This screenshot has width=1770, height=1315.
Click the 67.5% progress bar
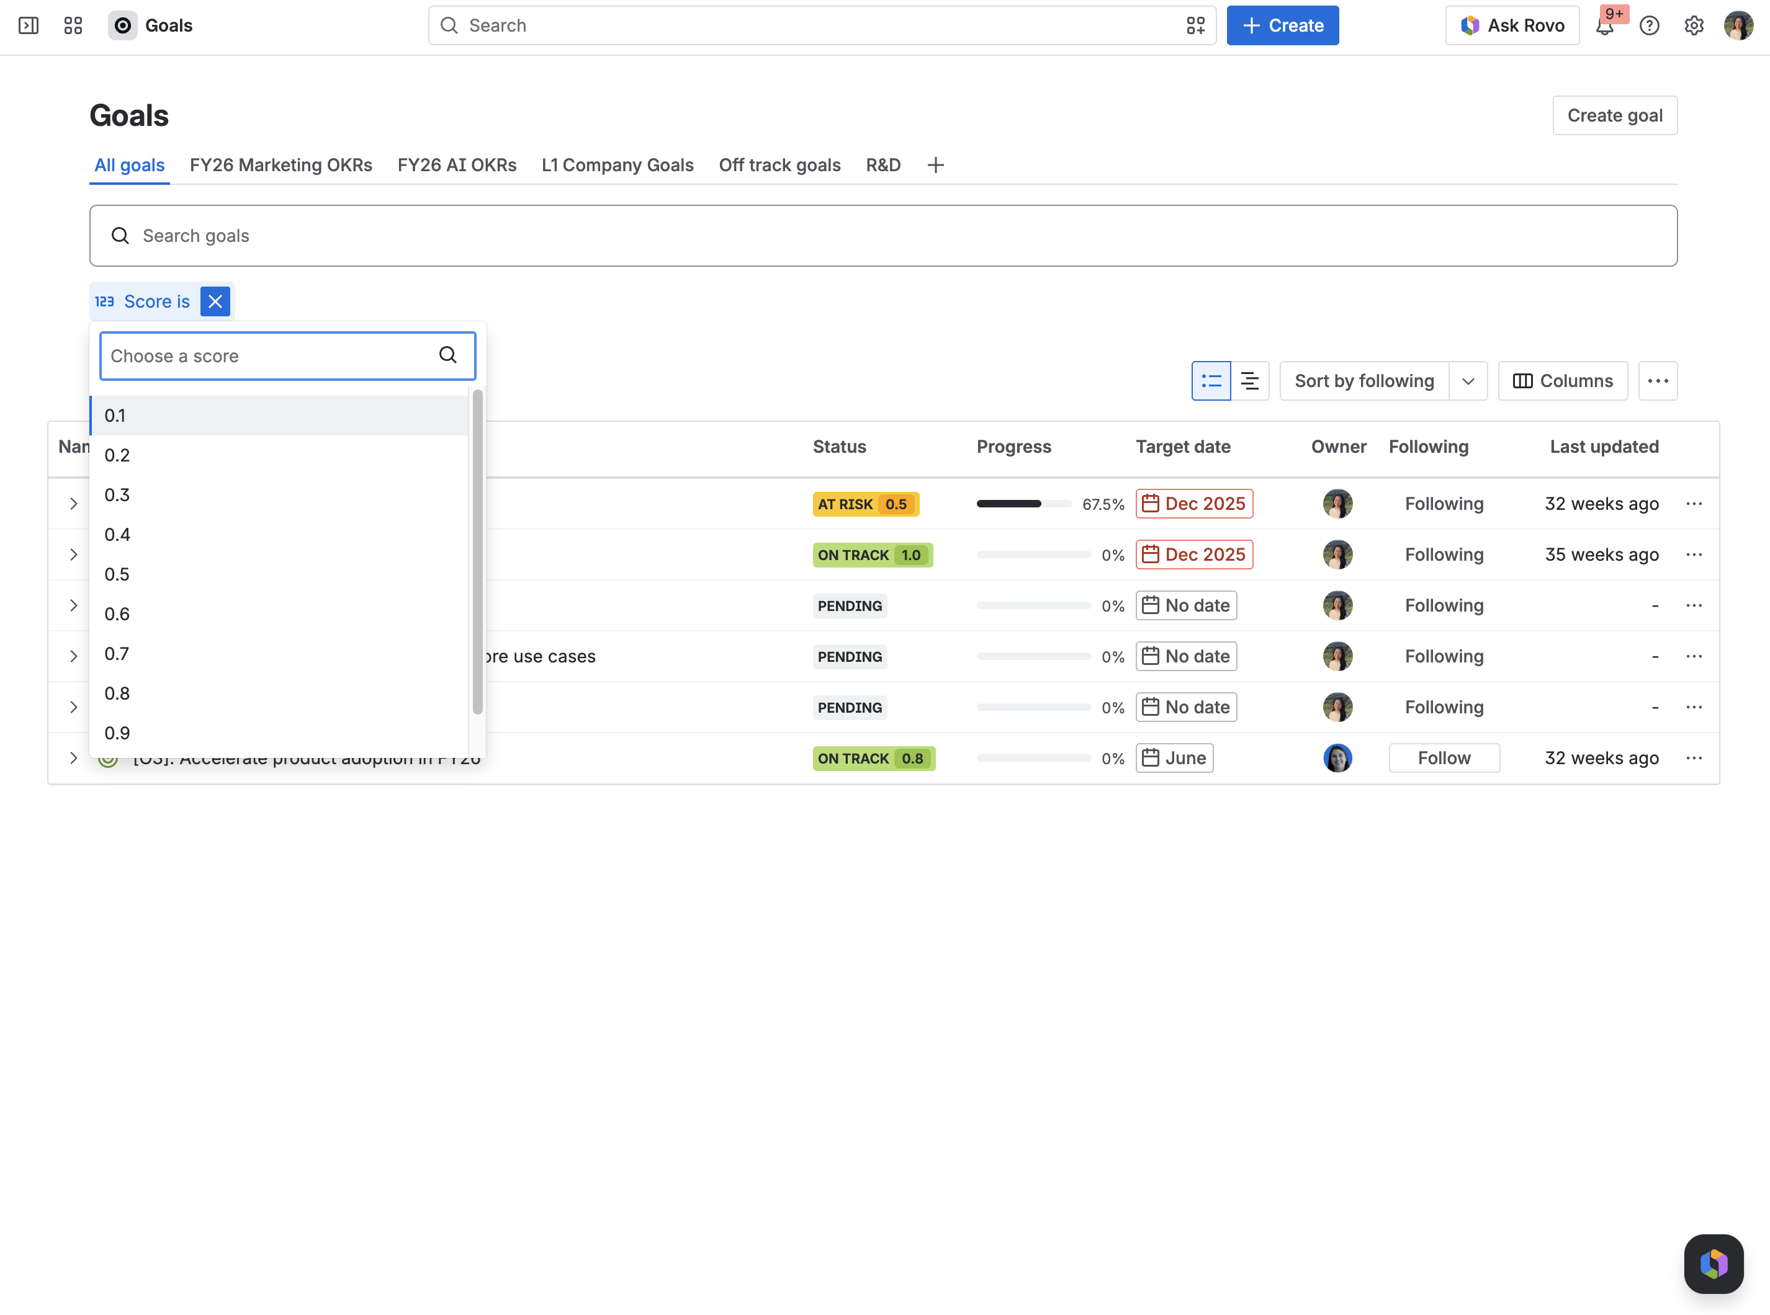1025,504
